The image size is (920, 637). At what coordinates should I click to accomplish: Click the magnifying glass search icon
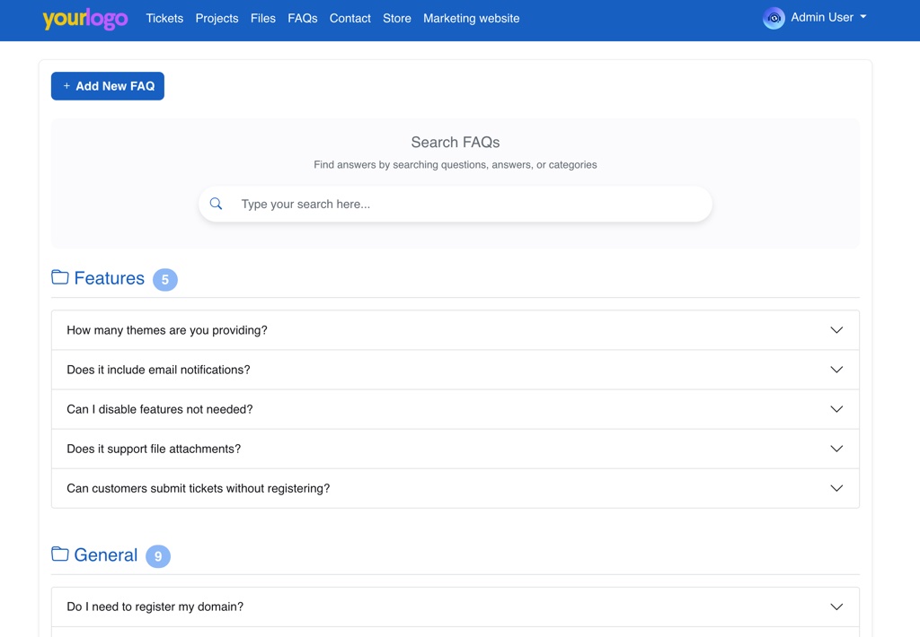tap(216, 204)
